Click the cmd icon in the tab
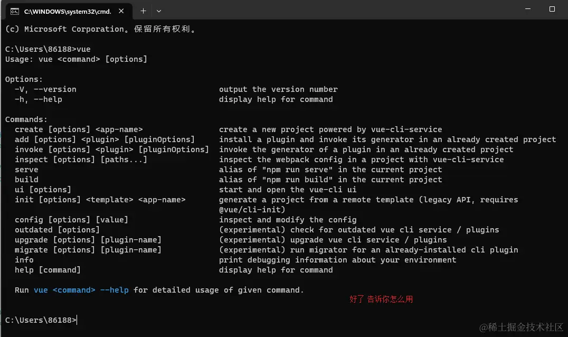Image resolution: width=568 pixels, height=337 pixels. pos(14,12)
